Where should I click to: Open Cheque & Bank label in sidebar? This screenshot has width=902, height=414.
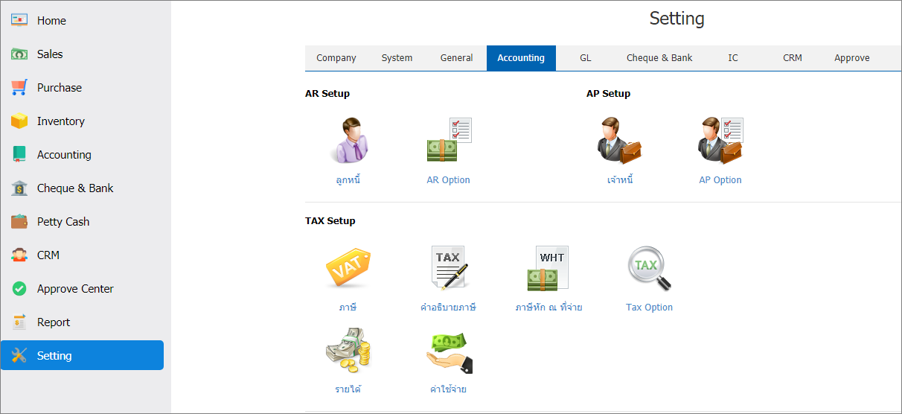[x=75, y=188]
